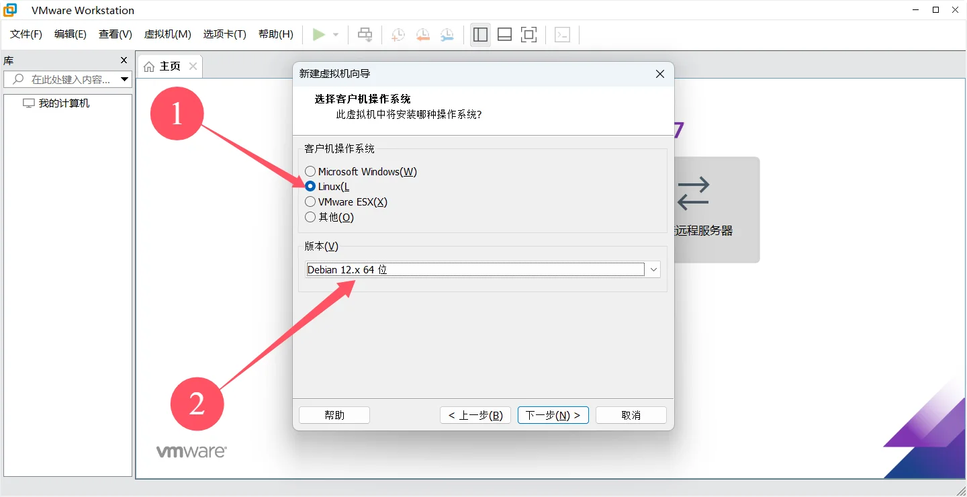Click the VMware Workstation title bar logo
The image size is (967, 497).
click(x=10, y=10)
